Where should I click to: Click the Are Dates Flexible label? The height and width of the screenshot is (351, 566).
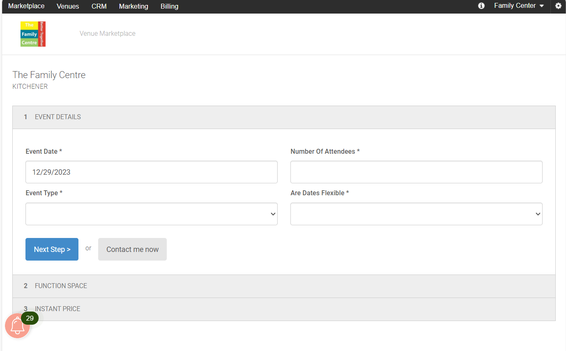(320, 193)
